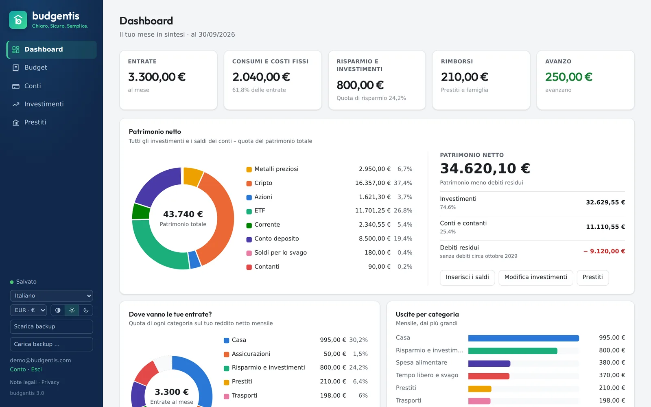Click the Risparmio e investimenti legend swatch
651x407 pixels.
pos(226,368)
